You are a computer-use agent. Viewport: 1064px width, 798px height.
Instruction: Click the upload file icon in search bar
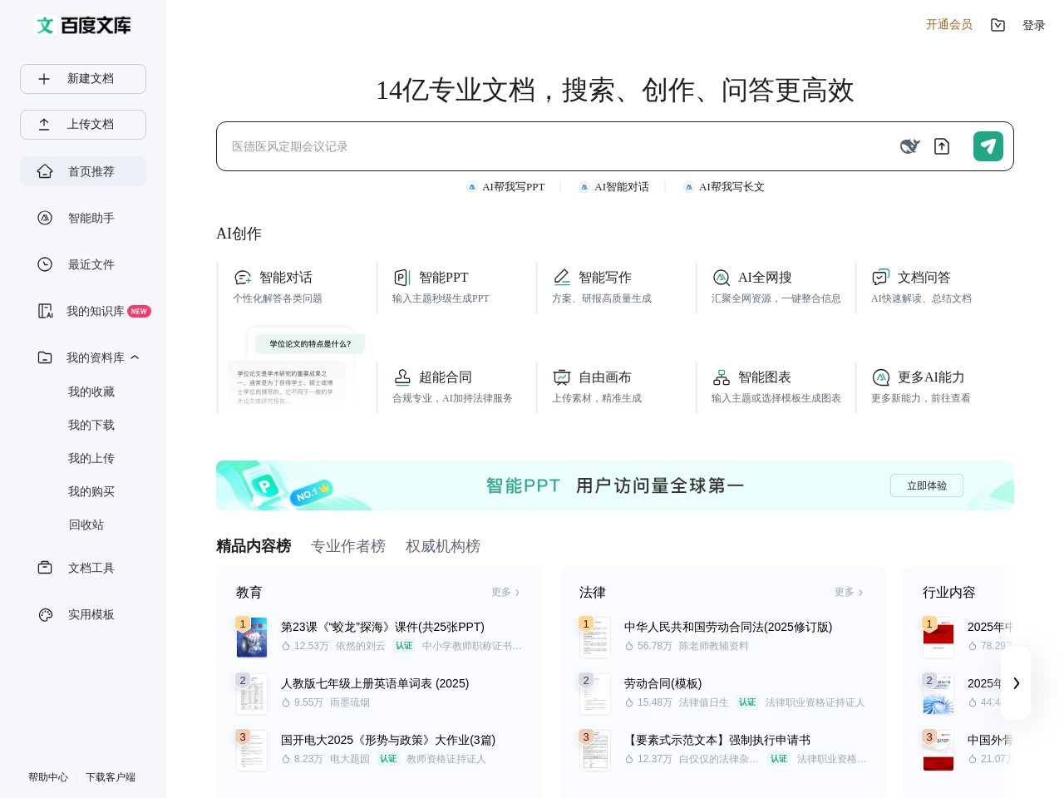tap(942, 146)
